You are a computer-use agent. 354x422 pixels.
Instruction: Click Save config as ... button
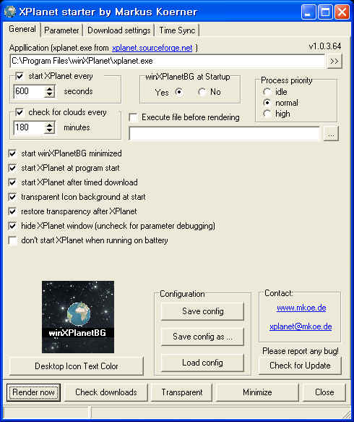coord(202,337)
